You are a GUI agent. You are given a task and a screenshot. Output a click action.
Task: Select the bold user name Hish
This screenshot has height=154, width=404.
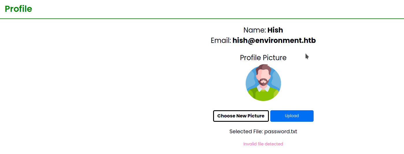point(275,30)
